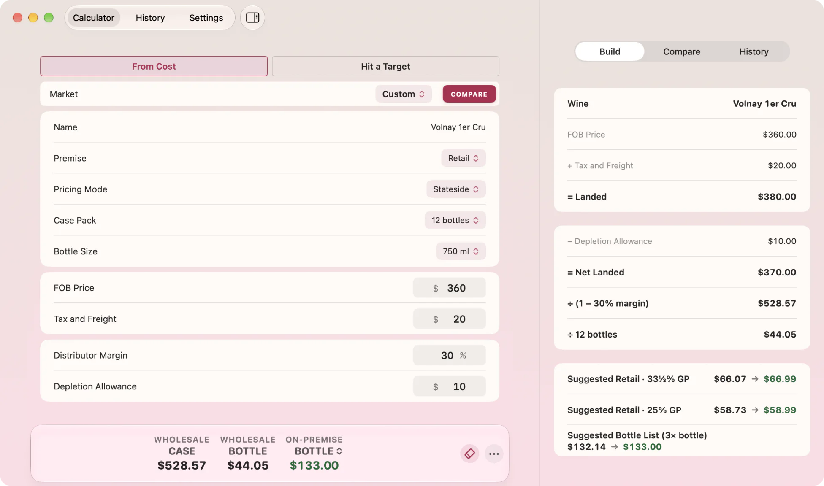Toggle the sidebar panel icon
Viewport: 824px width, 486px height.
point(252,18)
